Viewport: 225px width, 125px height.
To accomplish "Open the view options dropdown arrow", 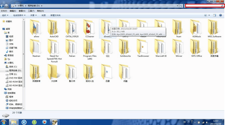I will 209,15.
